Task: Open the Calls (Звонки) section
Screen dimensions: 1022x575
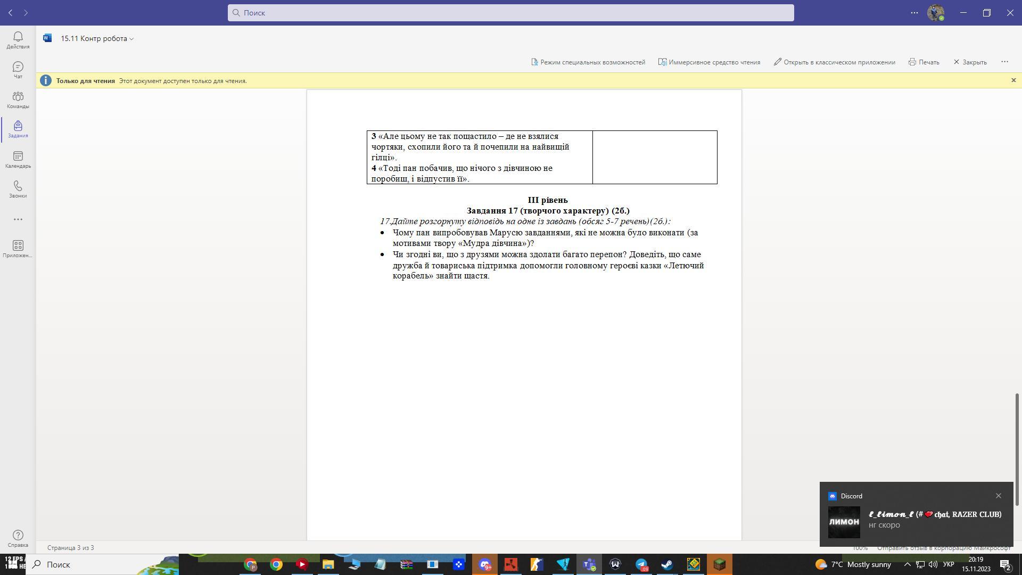Action: coord(18,188)
